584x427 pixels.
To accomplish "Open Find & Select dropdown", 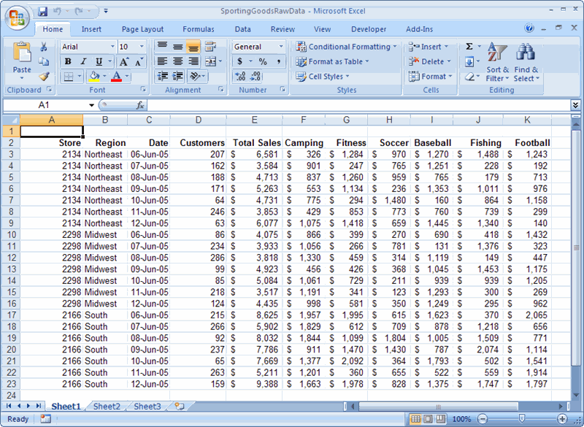I will [x=526, y=62].
